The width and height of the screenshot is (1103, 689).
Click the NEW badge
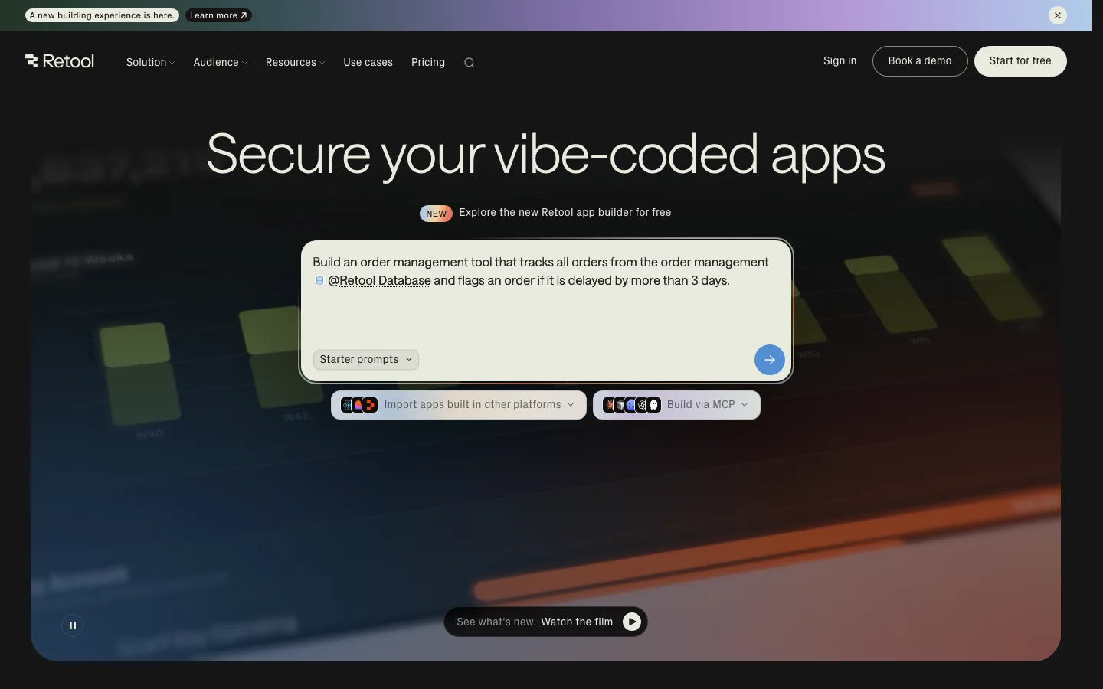(436, 214)
